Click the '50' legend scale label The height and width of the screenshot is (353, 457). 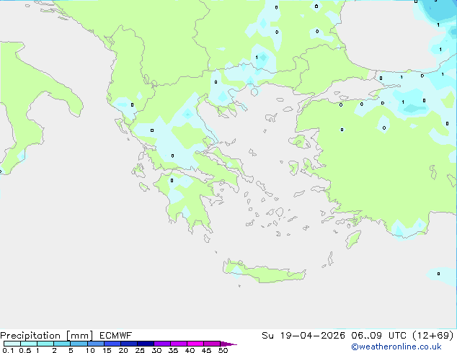click(x=223, y=350)
